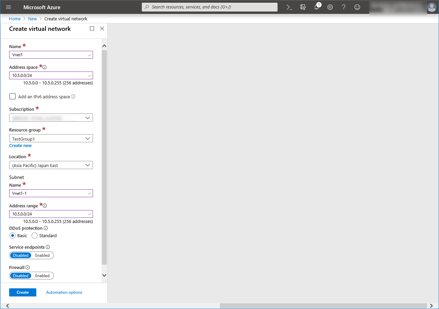Click the feedback smiley icon
This screenshot has height=309, width=439.
pyautogui.click(x=357, y=7)
